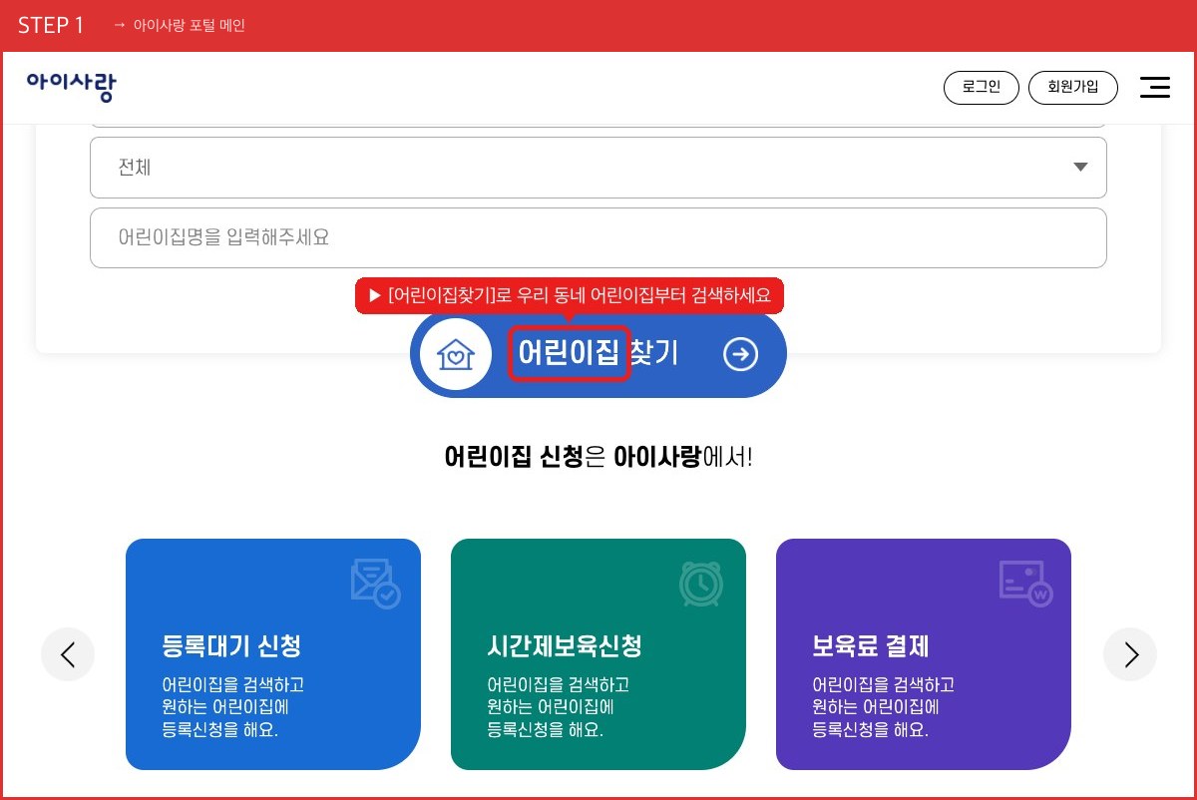This screenshot has width=1197, height=800.
Task: Click the 어린이집 찾기 button
Action: (x=598, y=354)
